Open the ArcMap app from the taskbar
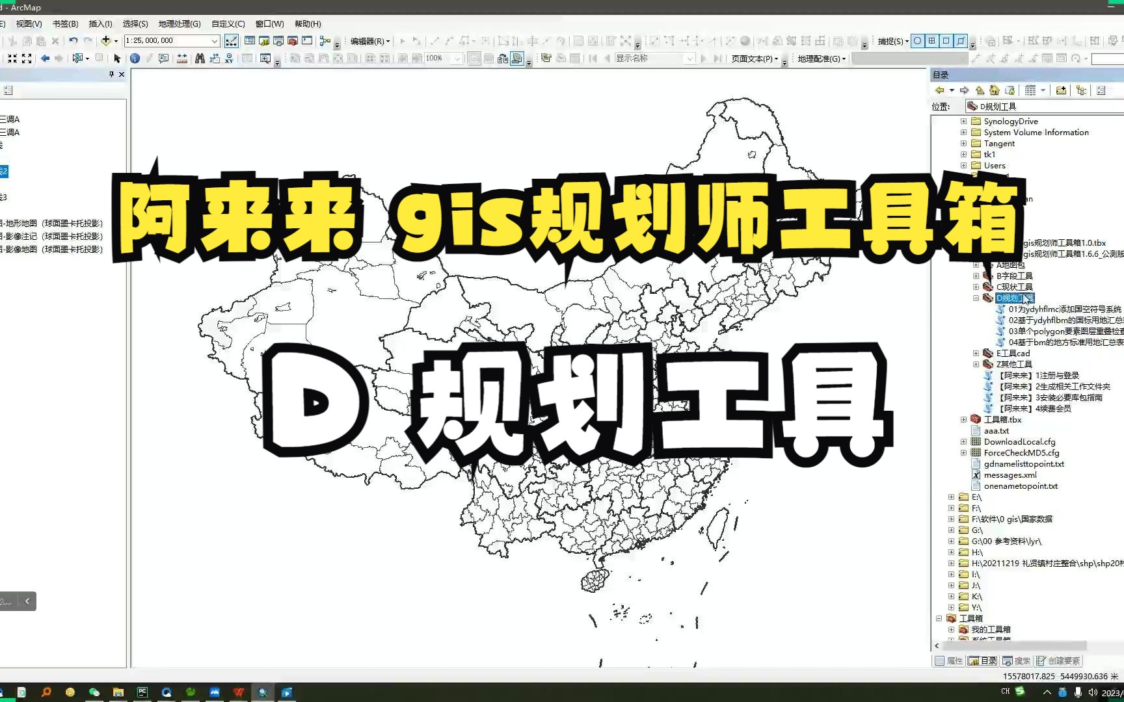The width and height of the screenshot is (1124, 702). pos(263,692)
